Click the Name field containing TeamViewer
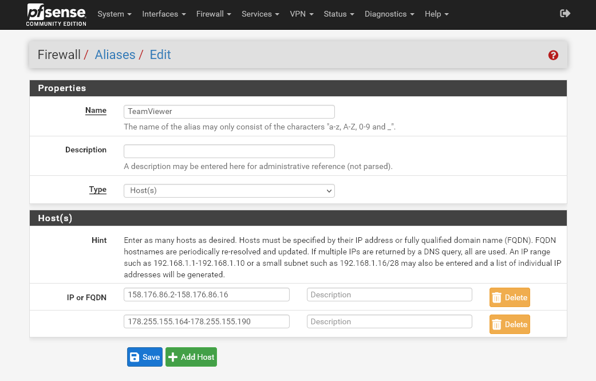 [229, 111]
